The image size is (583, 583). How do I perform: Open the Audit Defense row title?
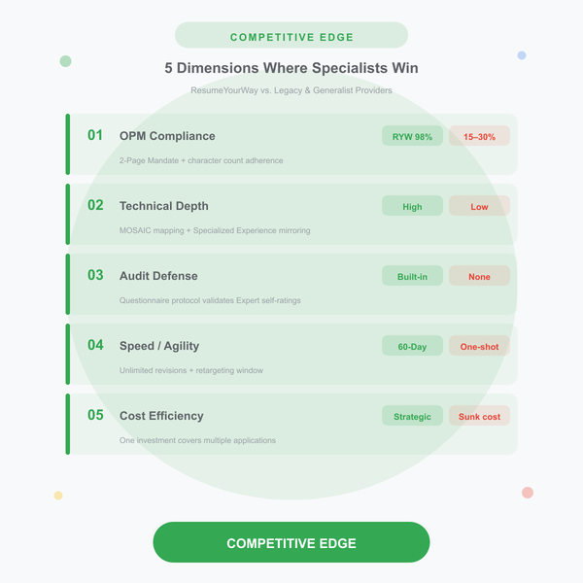pos(158,276)
